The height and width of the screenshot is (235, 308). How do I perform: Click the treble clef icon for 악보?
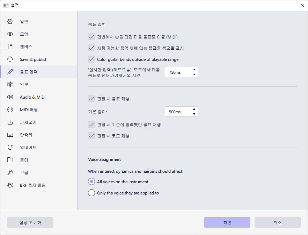pos(10,84)
